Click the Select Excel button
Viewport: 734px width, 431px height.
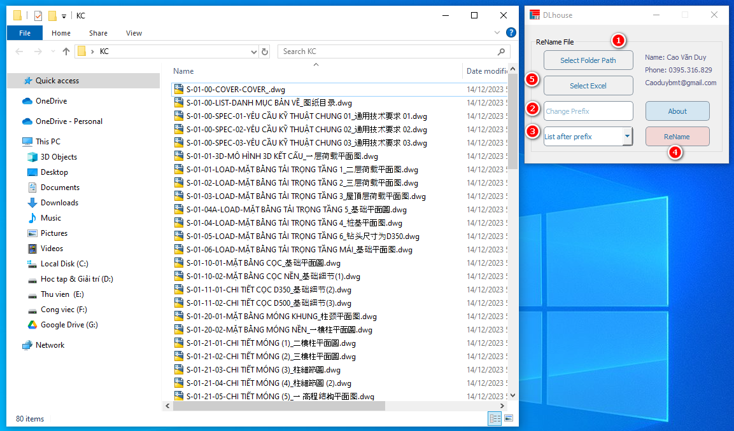pyautogui.click(x=588, y=86)
